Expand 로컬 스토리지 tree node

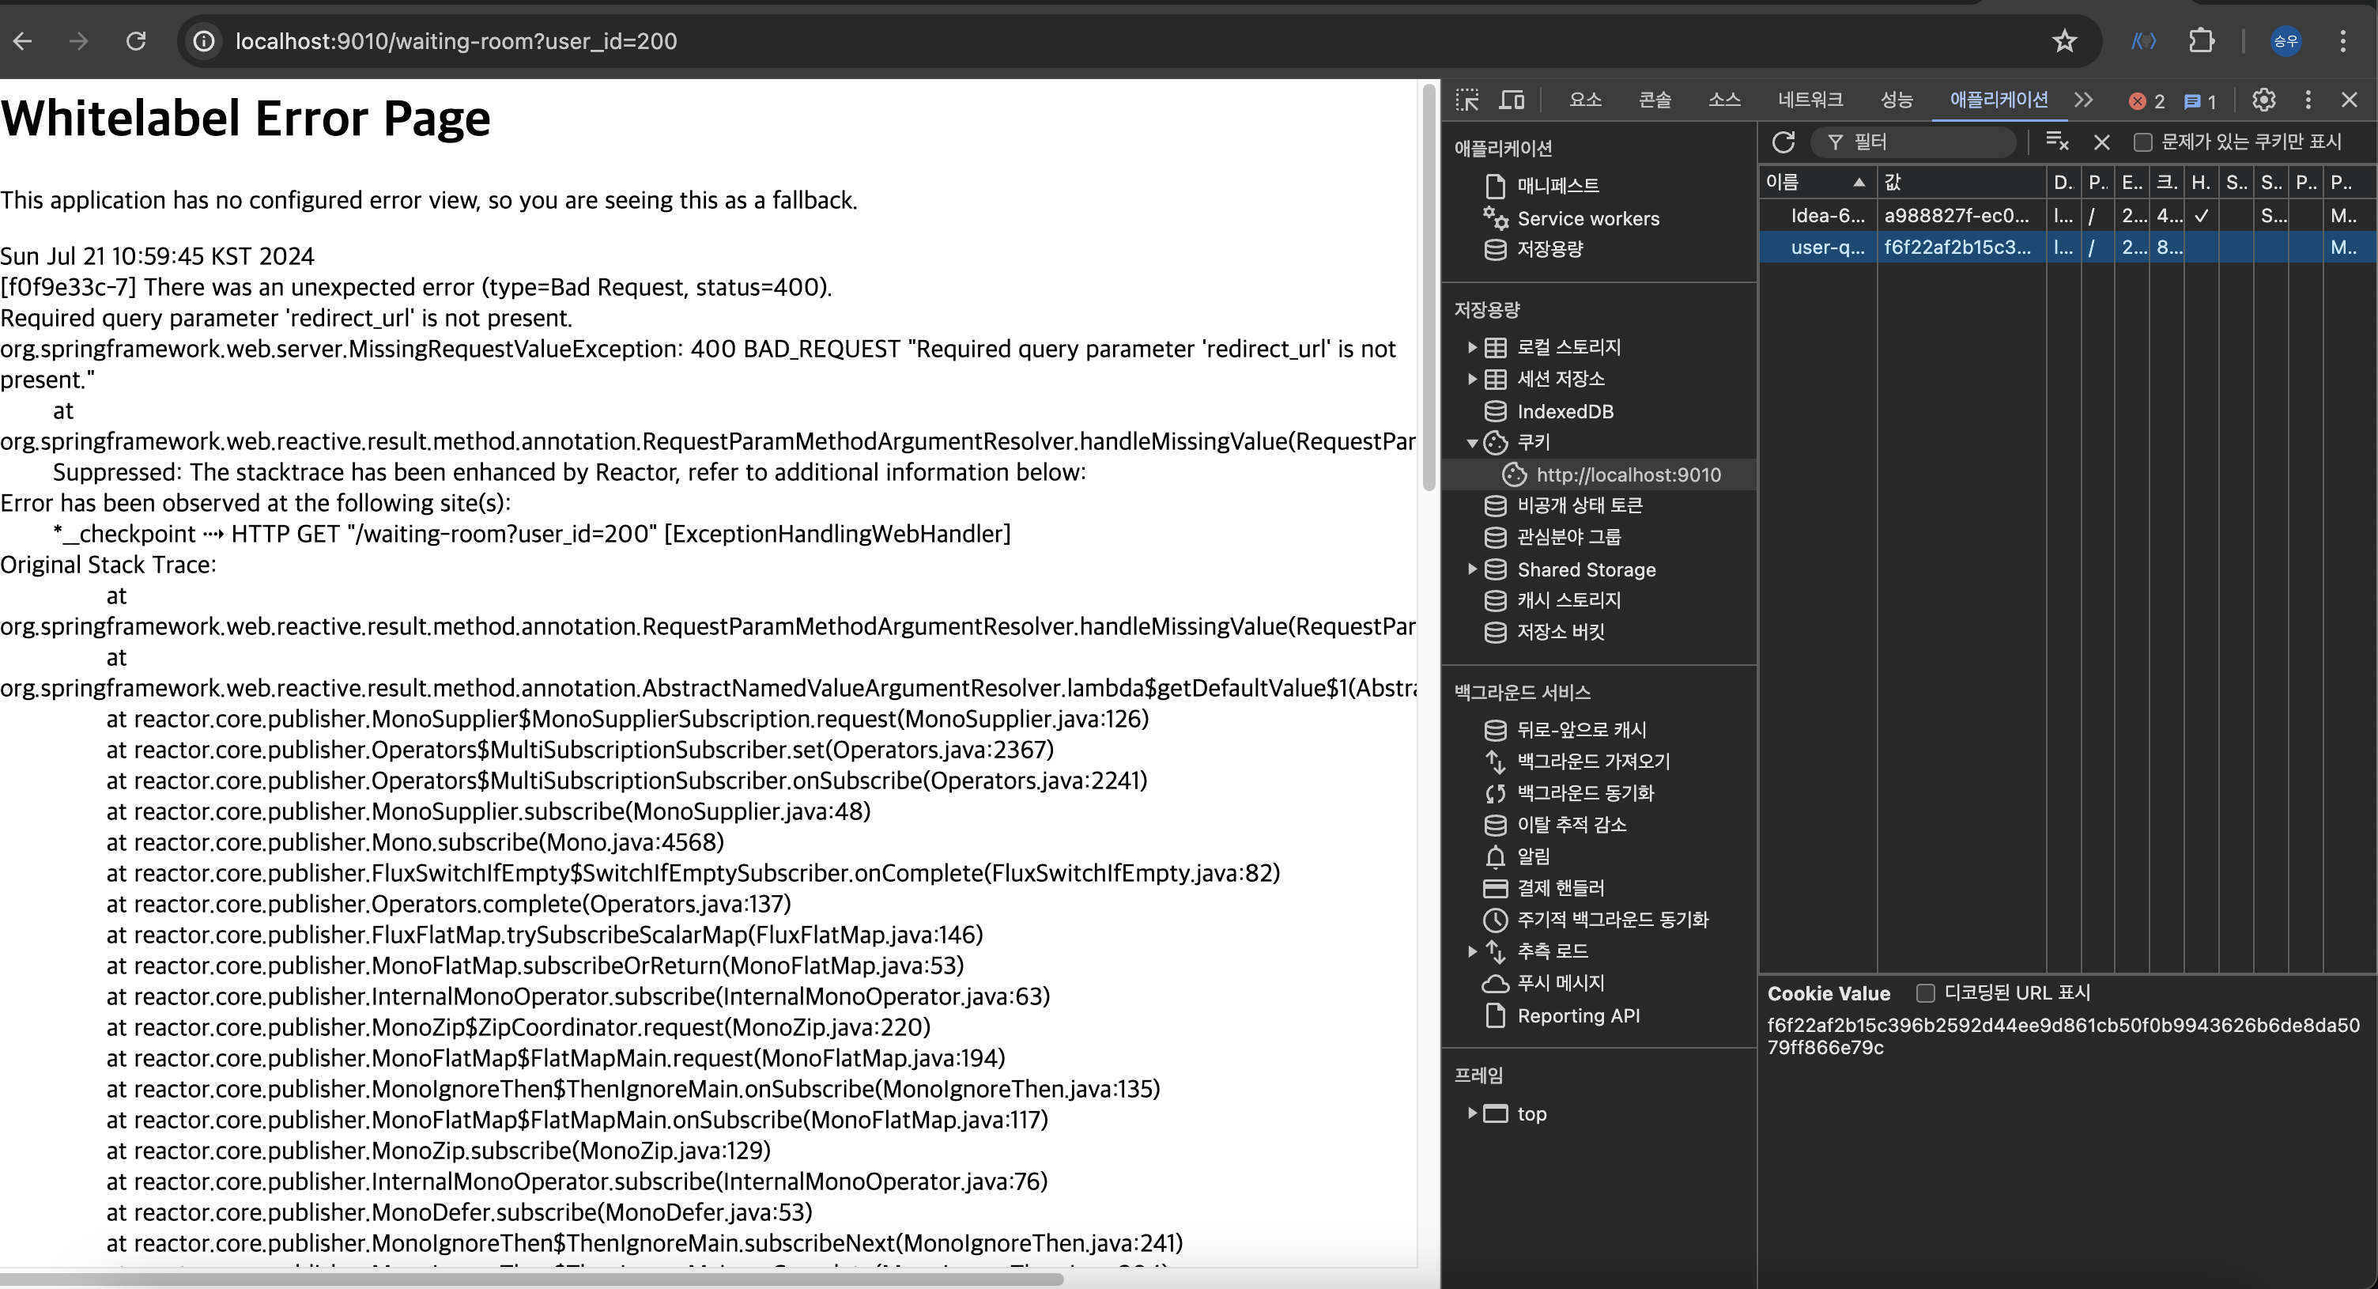pos(1472,347)
